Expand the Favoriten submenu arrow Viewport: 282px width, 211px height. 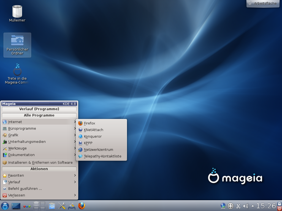tap(75, 176)
